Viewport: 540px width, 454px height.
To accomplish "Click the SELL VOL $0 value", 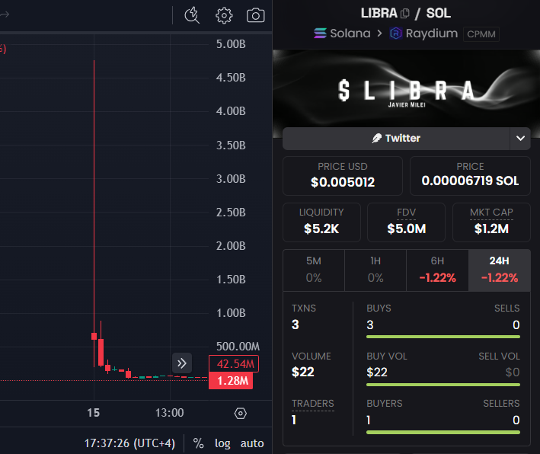I will point(513,372).
